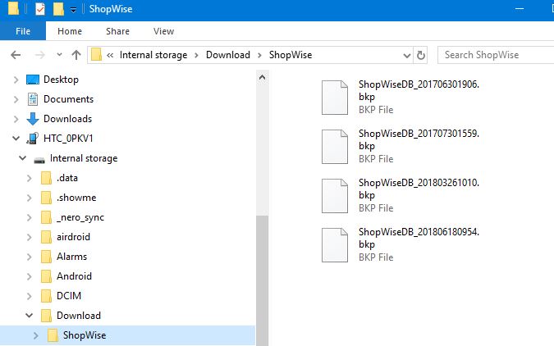The image size is (554, 346).
Task: Collapse the HTC_0PKV1 device node
Action: (16, 139)
